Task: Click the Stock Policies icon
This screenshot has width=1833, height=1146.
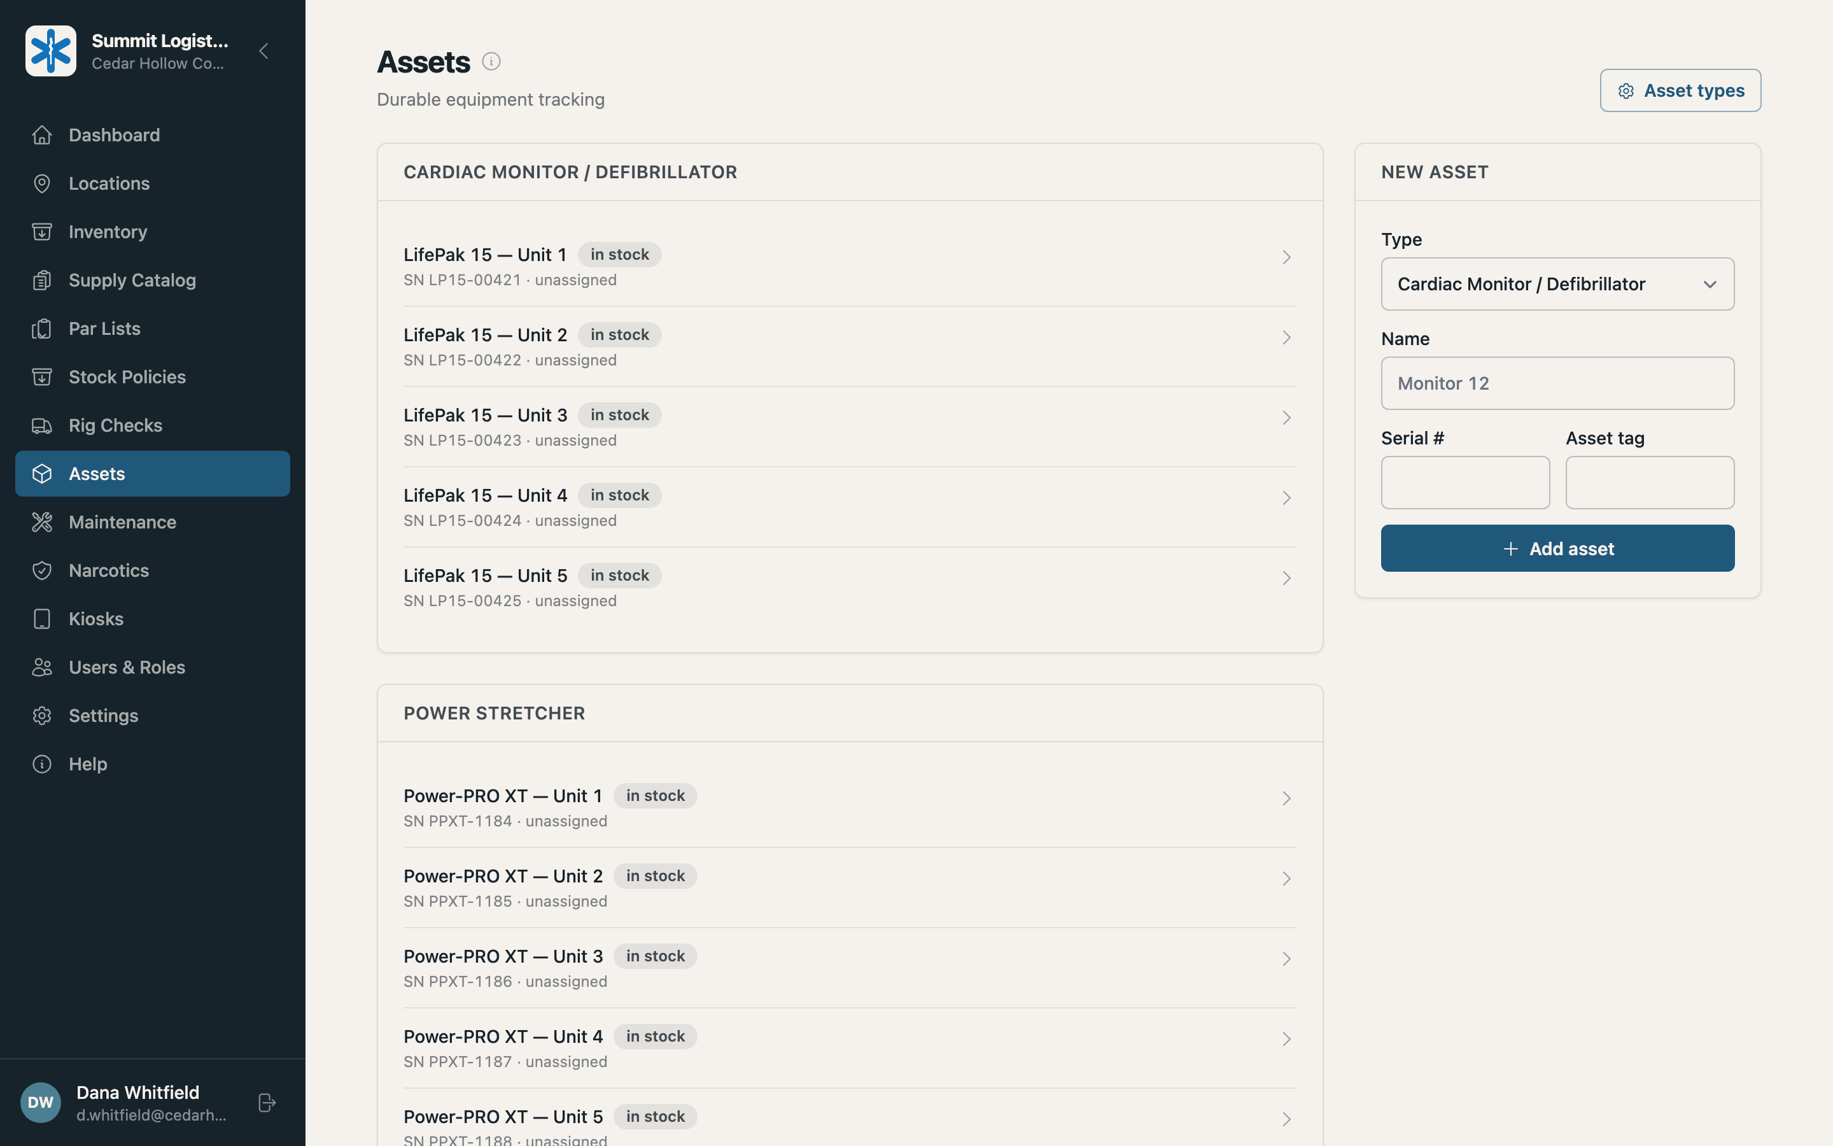Action: coord(41,377)
